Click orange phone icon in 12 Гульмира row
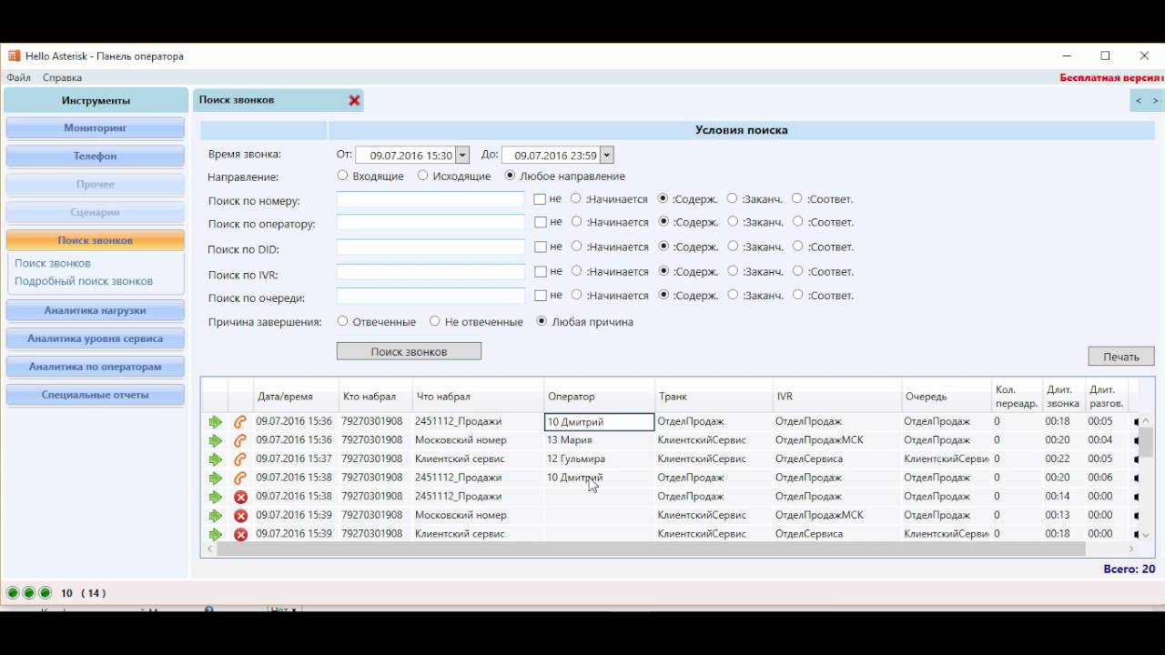 click(x=240, y=459)
